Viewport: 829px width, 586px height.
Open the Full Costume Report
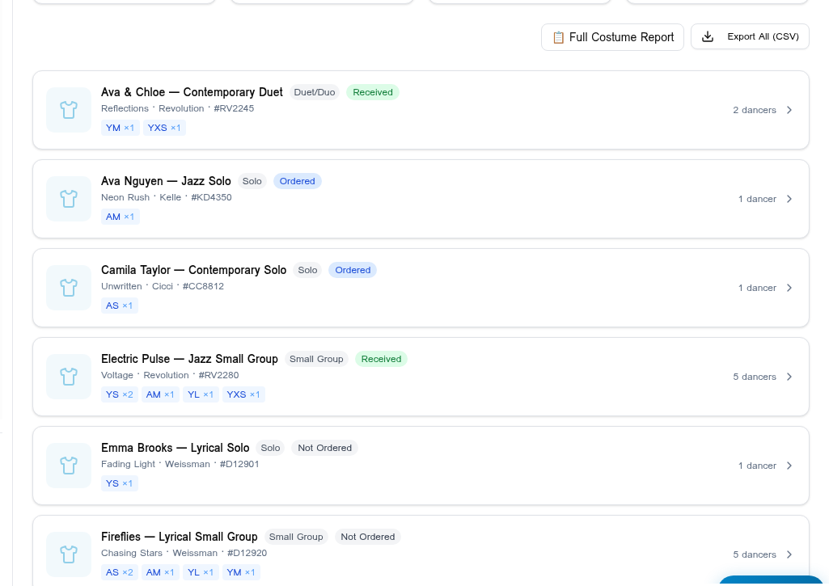pos(612,37)
